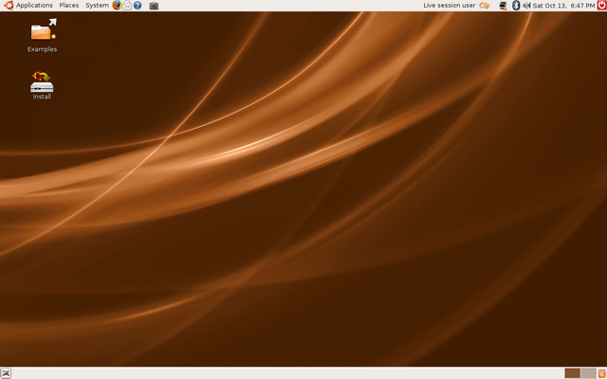Open the Trash icon in bottom panel
The width and height of the screenshot is (607, 379).
pyautogui.click(x=601, y=373)
